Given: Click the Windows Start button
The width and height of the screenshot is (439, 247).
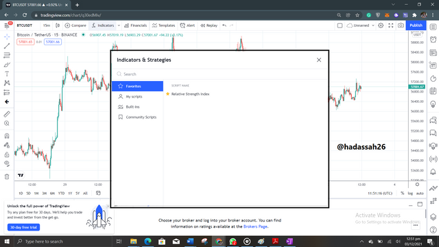Looking at the screenshot, I should coord(7,242).
